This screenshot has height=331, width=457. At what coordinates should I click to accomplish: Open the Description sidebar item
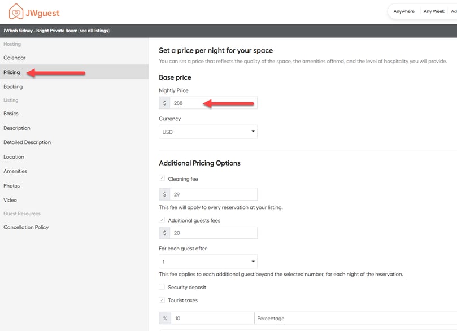[17, 128]
